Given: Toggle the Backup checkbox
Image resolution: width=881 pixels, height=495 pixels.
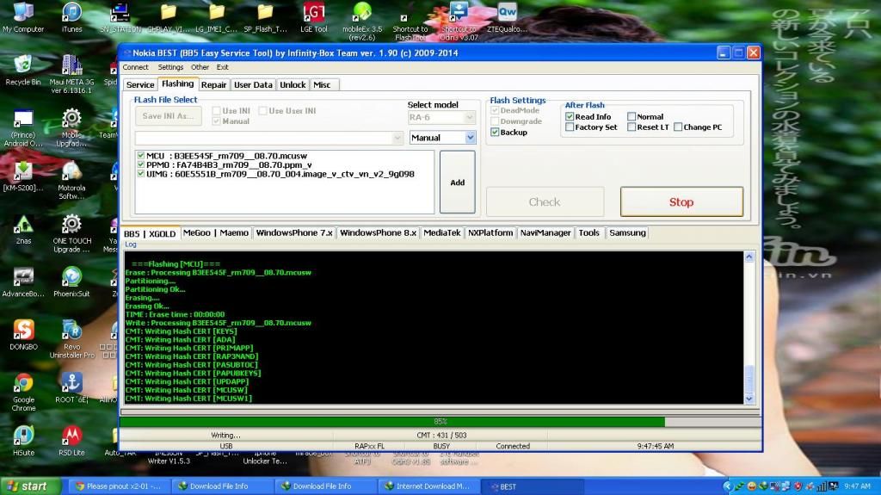Looking at the screenshot, I should pos(495,133).
